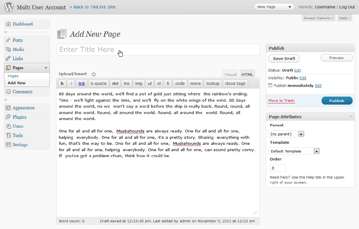Click Move to Trash link

282,101
